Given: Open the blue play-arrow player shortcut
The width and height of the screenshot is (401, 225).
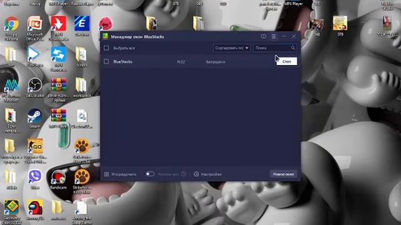Looking at the screenshot, I should point(34,54).
